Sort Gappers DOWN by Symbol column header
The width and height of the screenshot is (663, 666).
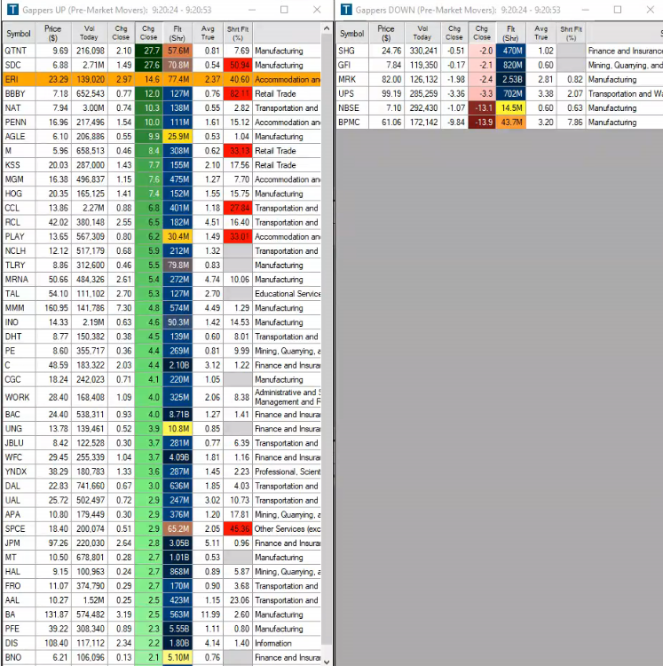pos(351,33)
